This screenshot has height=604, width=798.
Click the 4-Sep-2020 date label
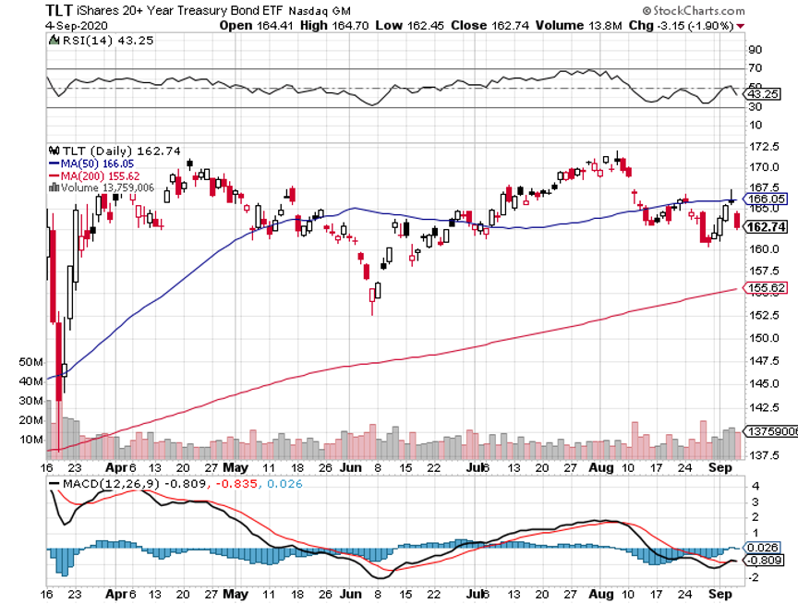click(x=77, y=26)
